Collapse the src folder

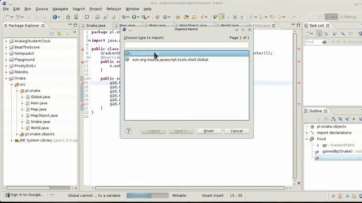[11, 85]
